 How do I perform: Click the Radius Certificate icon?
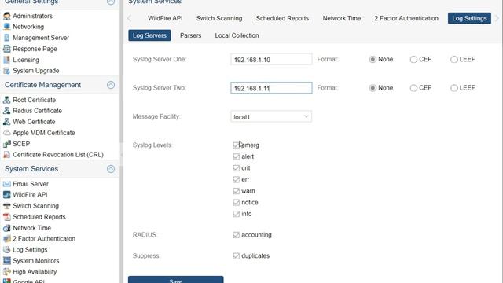(x=7, y=111)
